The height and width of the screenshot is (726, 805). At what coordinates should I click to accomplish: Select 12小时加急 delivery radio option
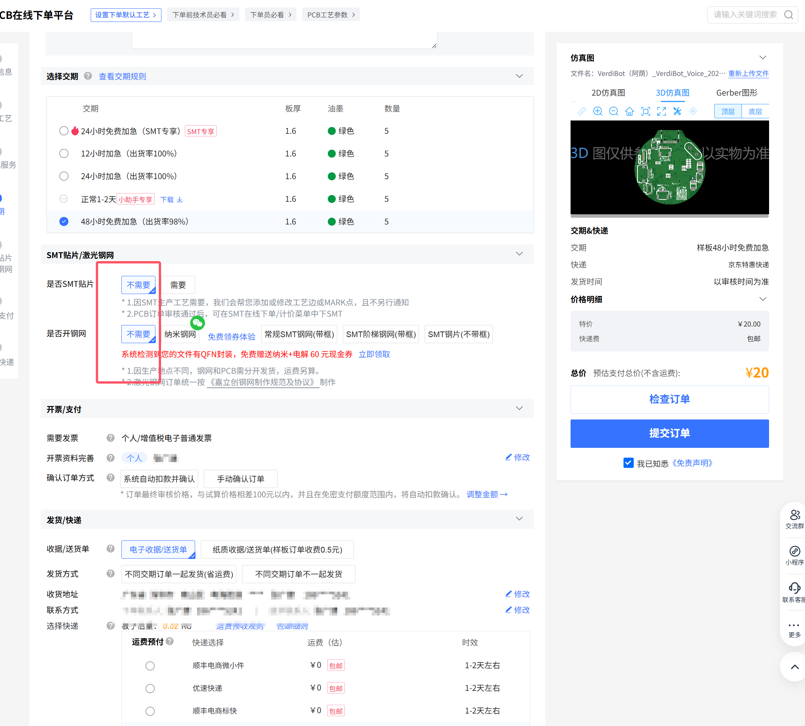(x=64, y=153)
